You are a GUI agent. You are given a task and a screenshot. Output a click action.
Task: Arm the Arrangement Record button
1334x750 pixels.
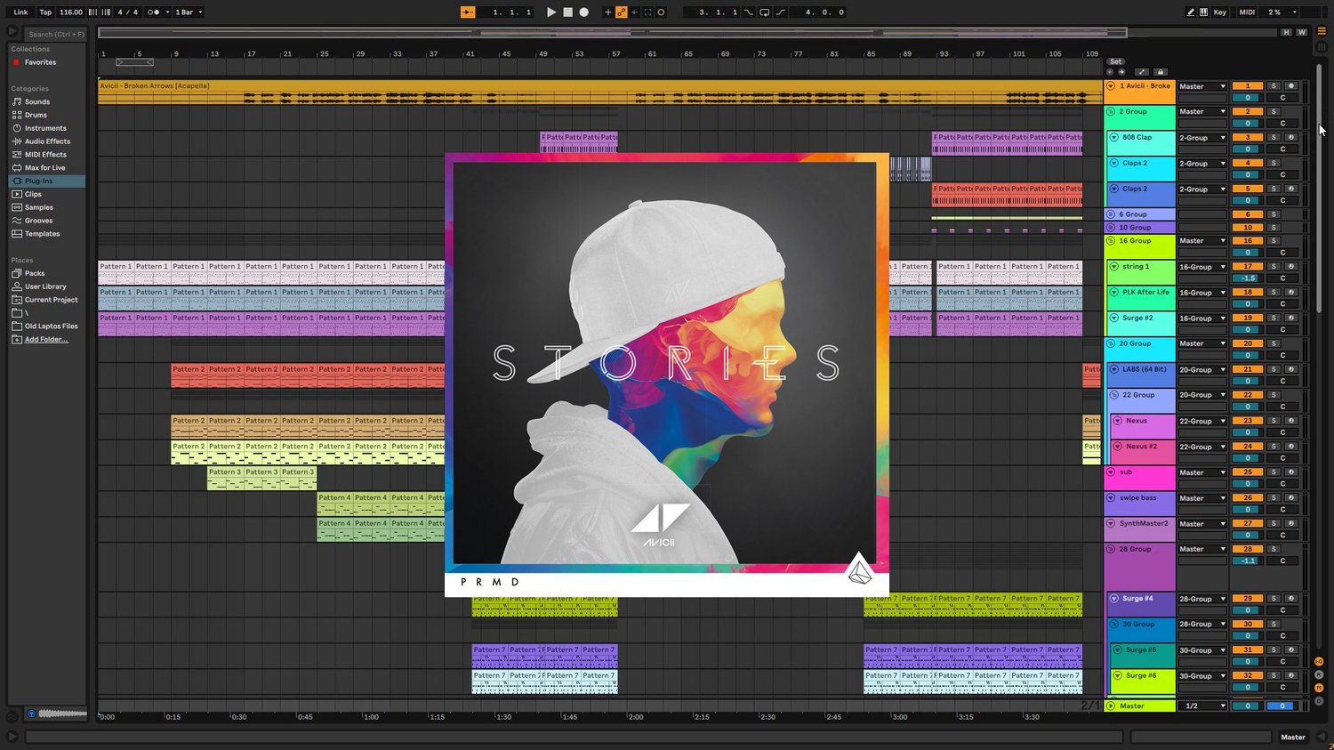[584, 12]
